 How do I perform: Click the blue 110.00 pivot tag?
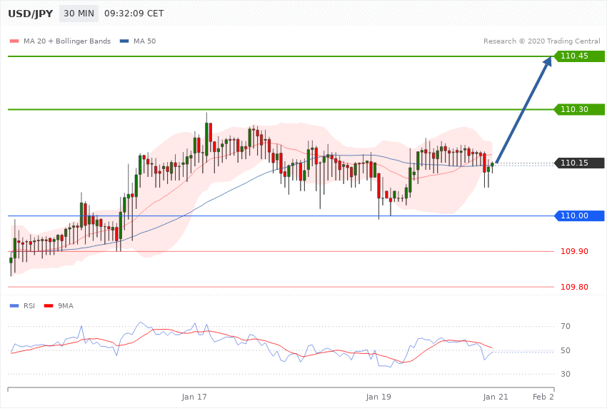(x=580, y=215)
